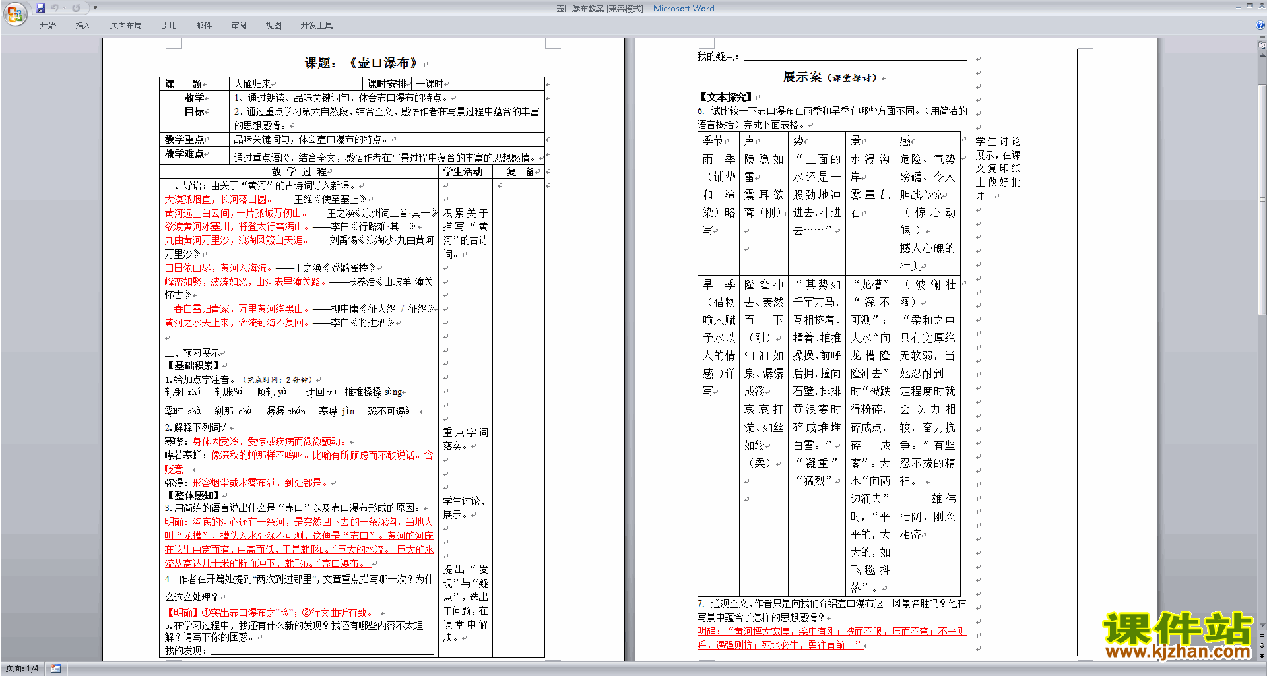
Task: Open the 审阅 ribbon tab
Action: 239,26
